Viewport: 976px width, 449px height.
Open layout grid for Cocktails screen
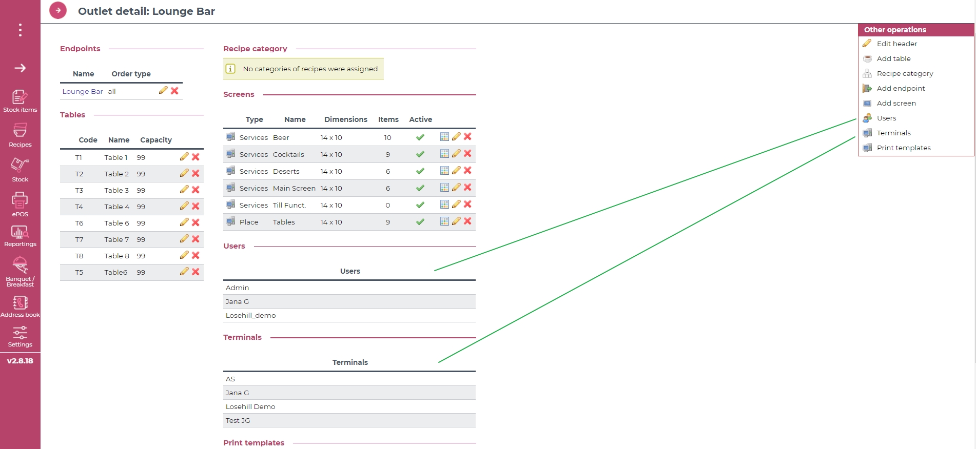click(x=444, y=153)
